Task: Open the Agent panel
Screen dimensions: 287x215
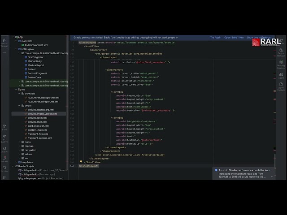Action: tap(281, 76)
